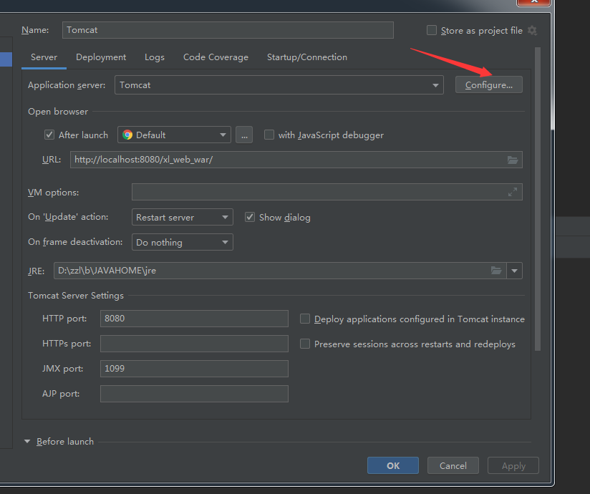
Task: Click the Name field containing Tomcat
Action: point(228,30)
